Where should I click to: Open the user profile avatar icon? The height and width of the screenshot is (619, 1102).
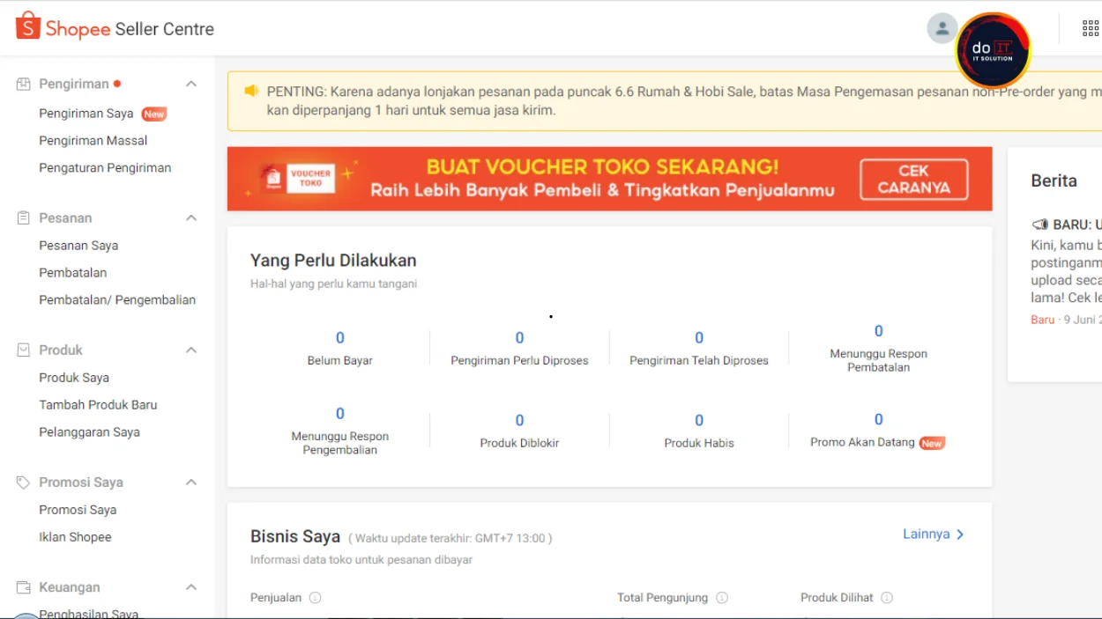click(942, 27)
